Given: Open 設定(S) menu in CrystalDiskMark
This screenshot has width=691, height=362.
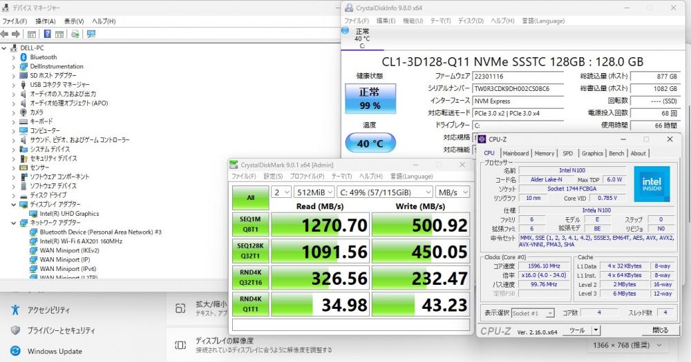Looking at the screenshot, I should pos(273,176).
